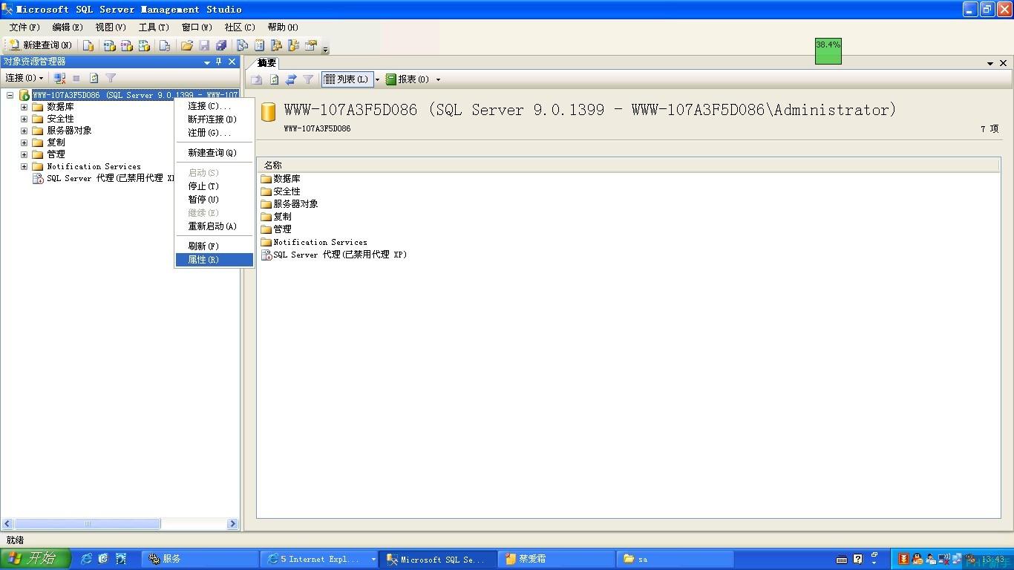The width and height of the screenshot is (1014, 570).
Task: Choose 暂停(U) from the context menu
Action: coord(215,200)
